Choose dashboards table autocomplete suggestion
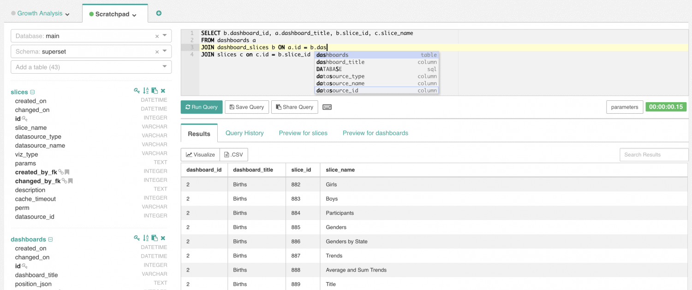Image resolution: width=692 pixels, height=290 pixels. click(376, 55)
